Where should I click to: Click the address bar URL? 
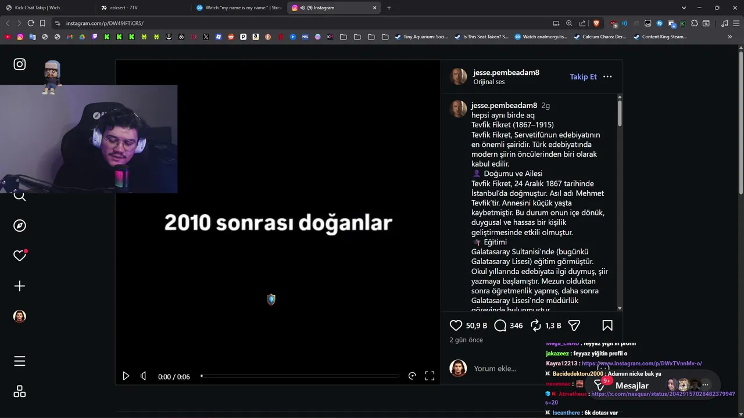point(105,23)
